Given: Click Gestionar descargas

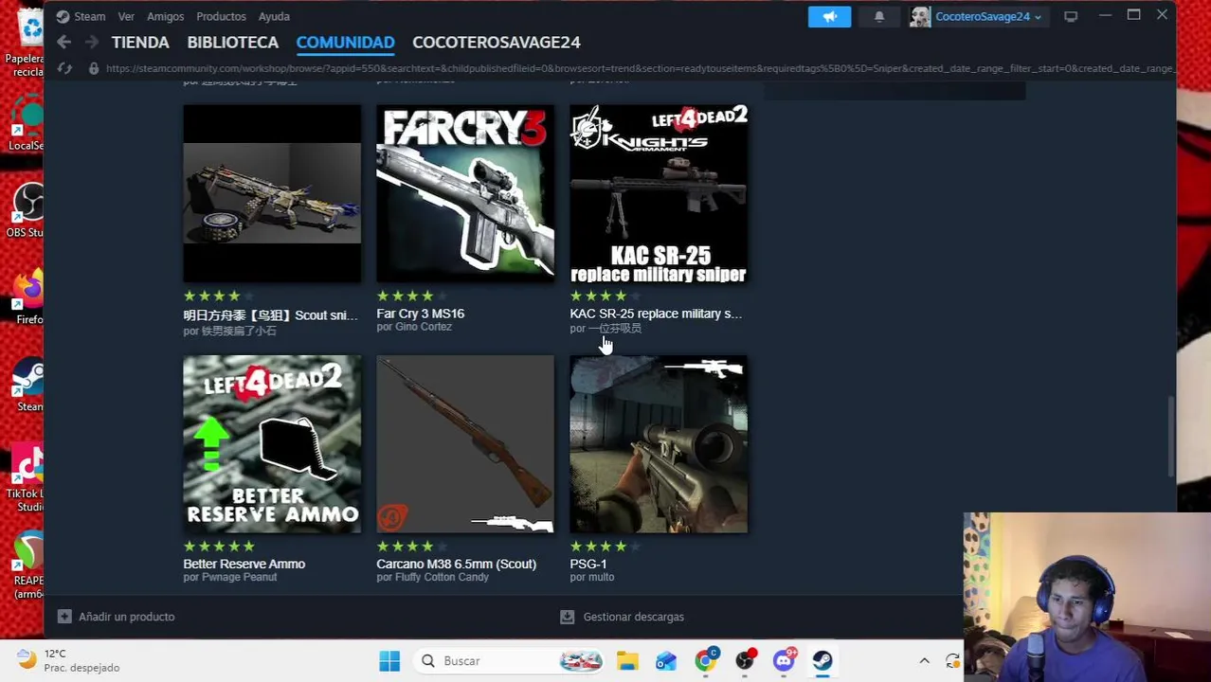Looking at the screenshot, I should pyautogui.click(x=633, y=617).
